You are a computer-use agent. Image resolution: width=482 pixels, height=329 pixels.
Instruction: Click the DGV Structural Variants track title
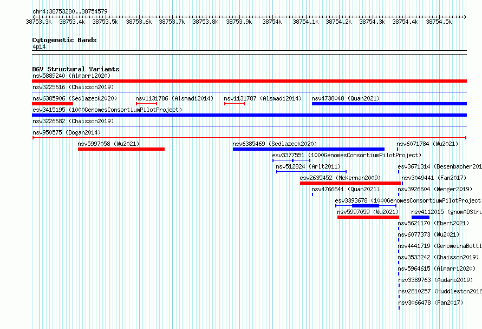tap(76, 69)
